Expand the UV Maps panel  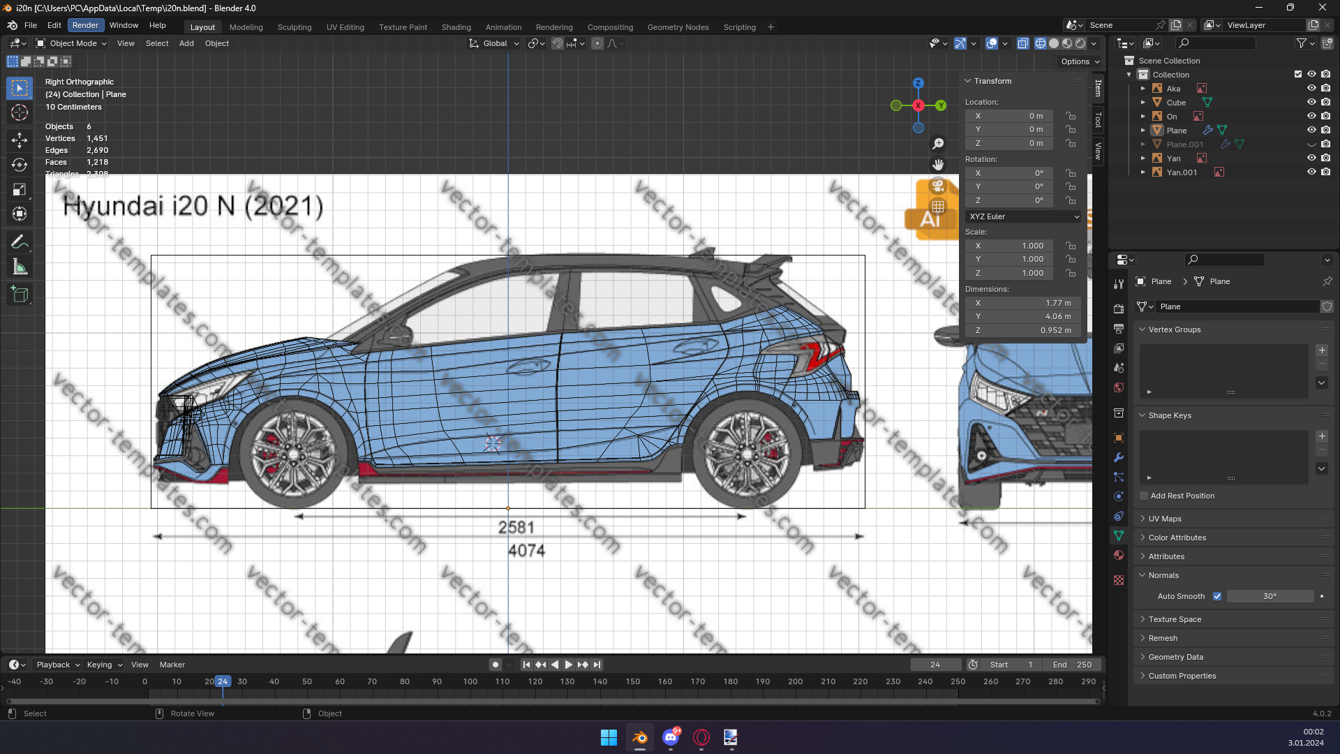pyautogui.click(x=1165, y=519)
